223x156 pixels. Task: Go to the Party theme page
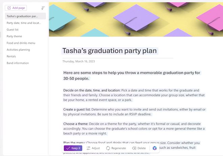click(15, 36)
